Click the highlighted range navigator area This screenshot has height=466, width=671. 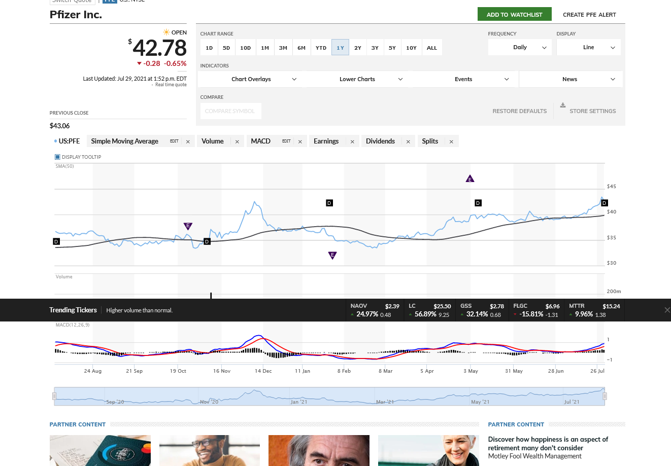pyautogui.click(x=329, y=396)
